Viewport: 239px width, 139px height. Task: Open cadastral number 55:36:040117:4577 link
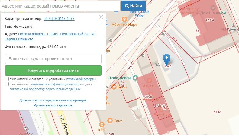pos(59,19)
